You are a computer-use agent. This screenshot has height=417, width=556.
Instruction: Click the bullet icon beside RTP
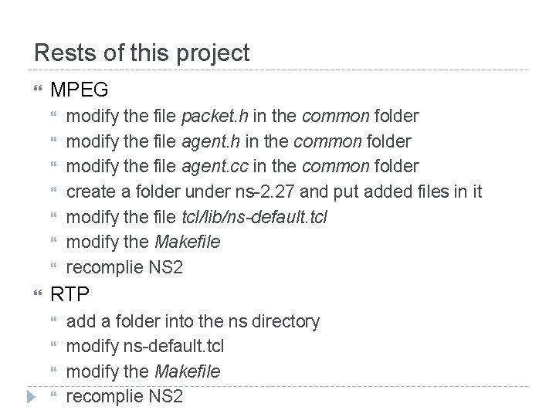(x=38, y=293)
